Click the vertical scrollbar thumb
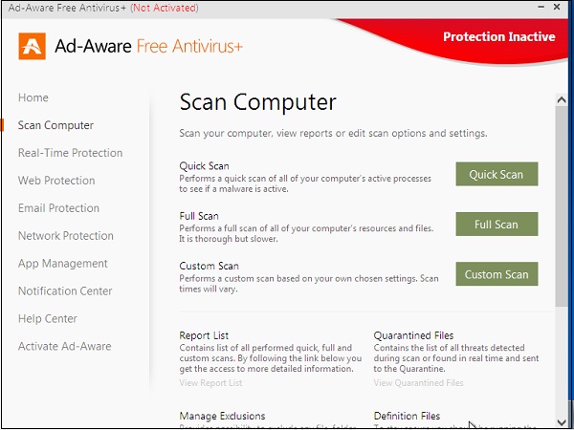The image size is (574, 430). 562,206
